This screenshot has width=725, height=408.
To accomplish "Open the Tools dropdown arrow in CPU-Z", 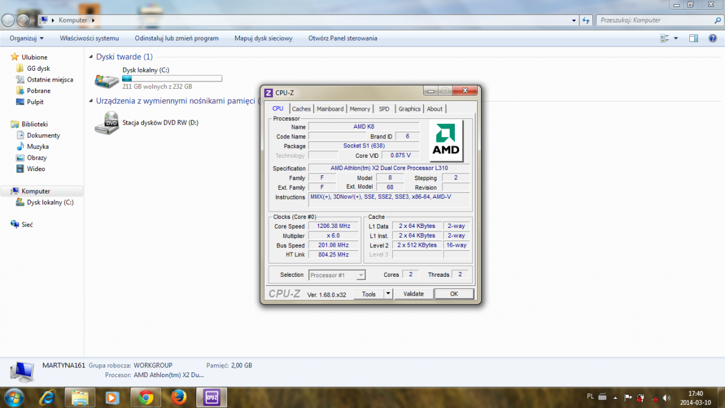I will tap(388, 294).
